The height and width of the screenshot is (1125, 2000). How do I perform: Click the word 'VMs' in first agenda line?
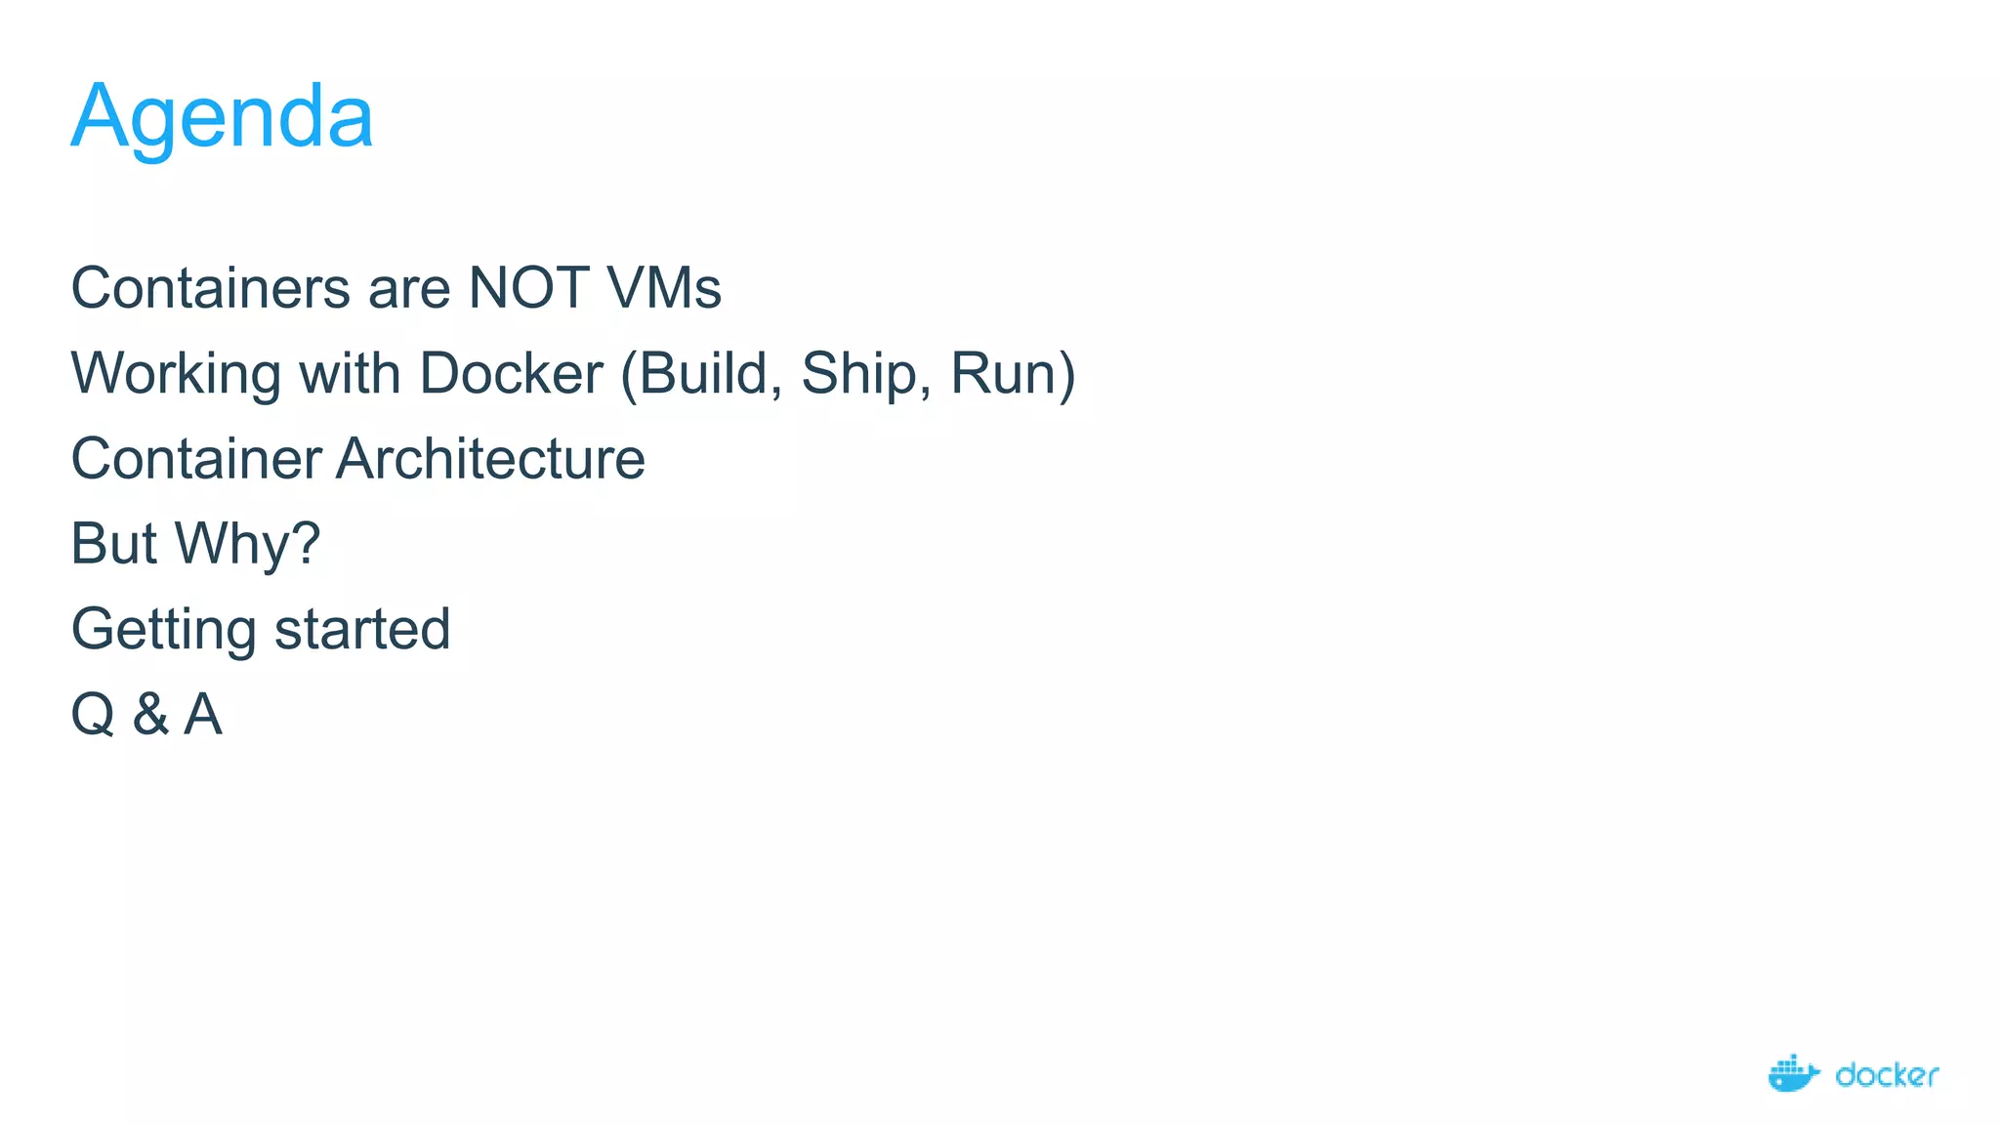(x=664, y=288)
